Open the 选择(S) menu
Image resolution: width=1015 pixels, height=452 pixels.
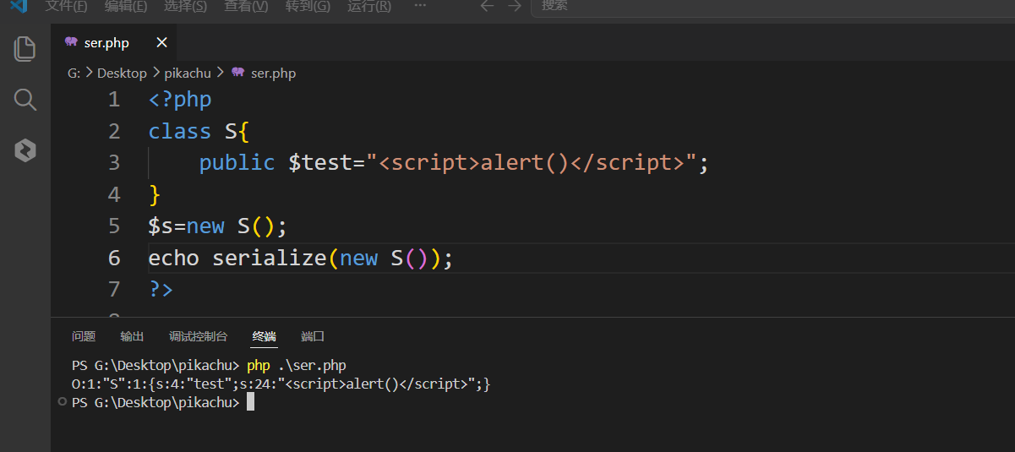186,6
